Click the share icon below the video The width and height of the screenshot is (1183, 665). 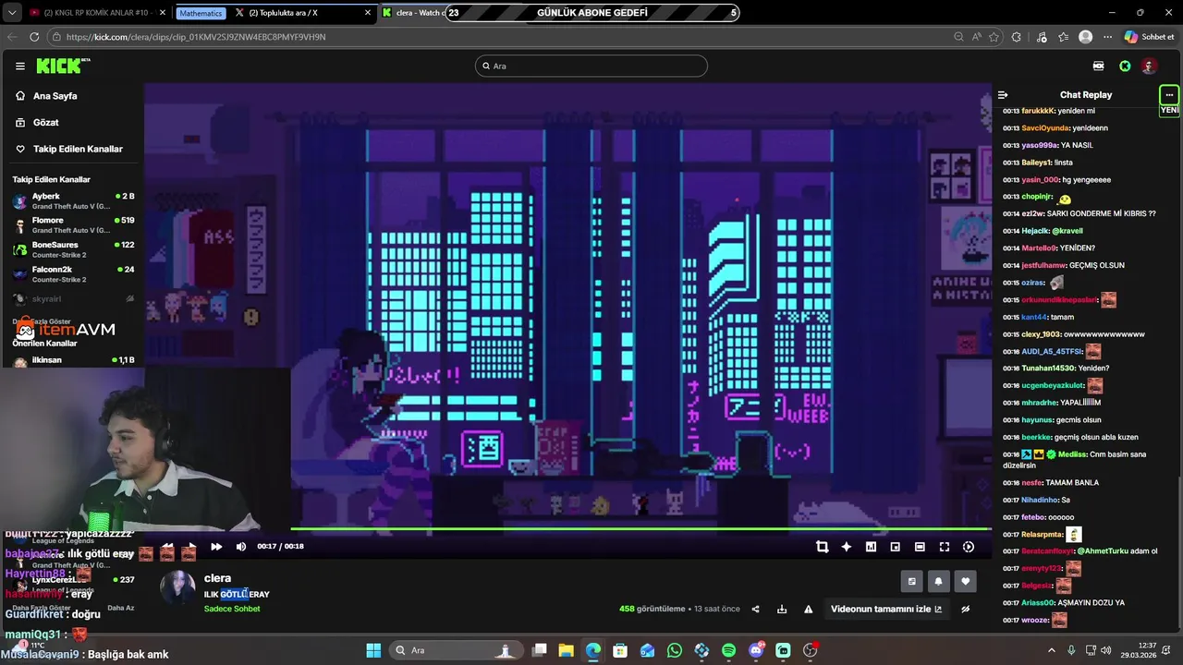(755, 609)
